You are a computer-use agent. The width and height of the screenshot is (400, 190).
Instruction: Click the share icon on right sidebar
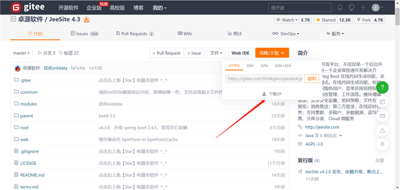[x=382, y=101]
